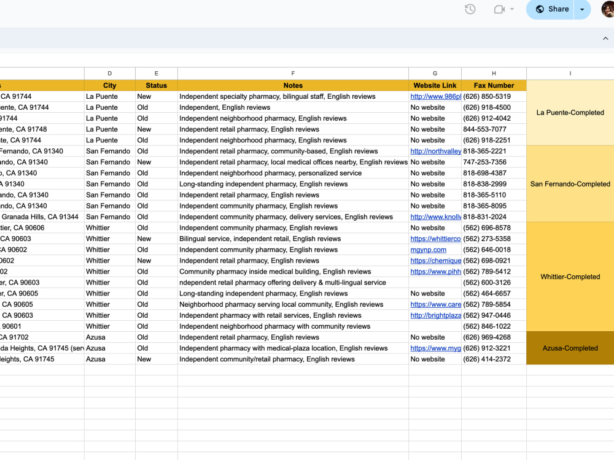Select note 'Bilingual service, independent retail'
Viewport: 614px width, 460px height.
click(x=293, y=239)
